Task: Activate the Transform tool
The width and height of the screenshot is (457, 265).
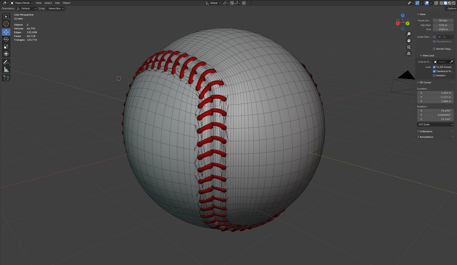Action: 6,54
